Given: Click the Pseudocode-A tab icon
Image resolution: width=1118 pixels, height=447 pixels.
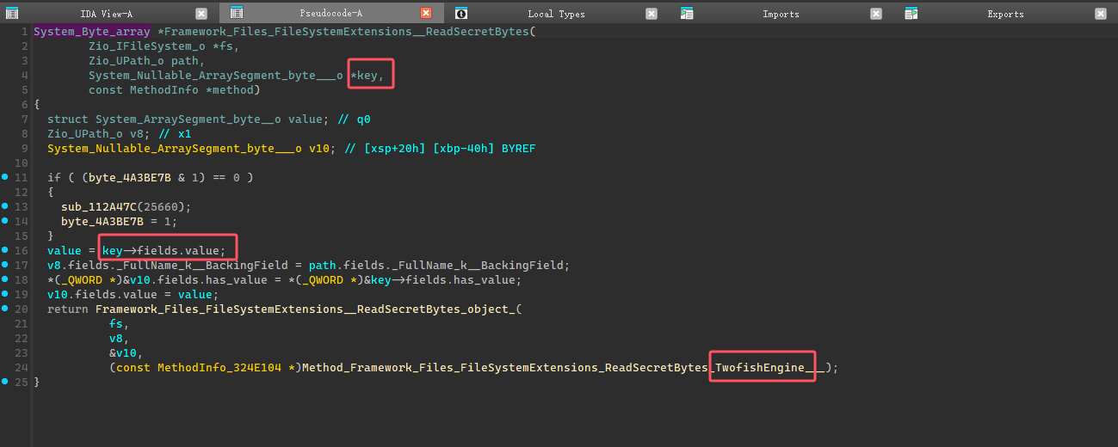Looking at the screenshot, I should click(x=237, y=13).
